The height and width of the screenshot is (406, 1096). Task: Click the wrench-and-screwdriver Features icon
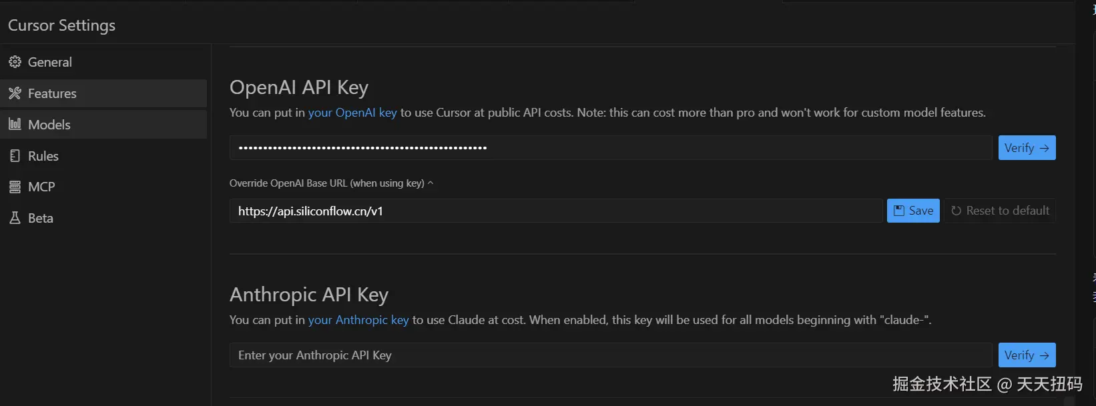click(15, 93)
